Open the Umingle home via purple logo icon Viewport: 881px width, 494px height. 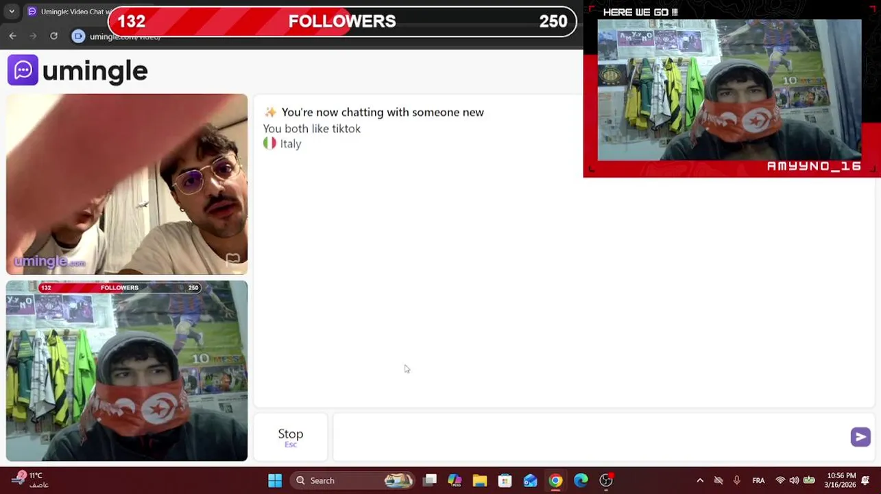pos(23,70)
